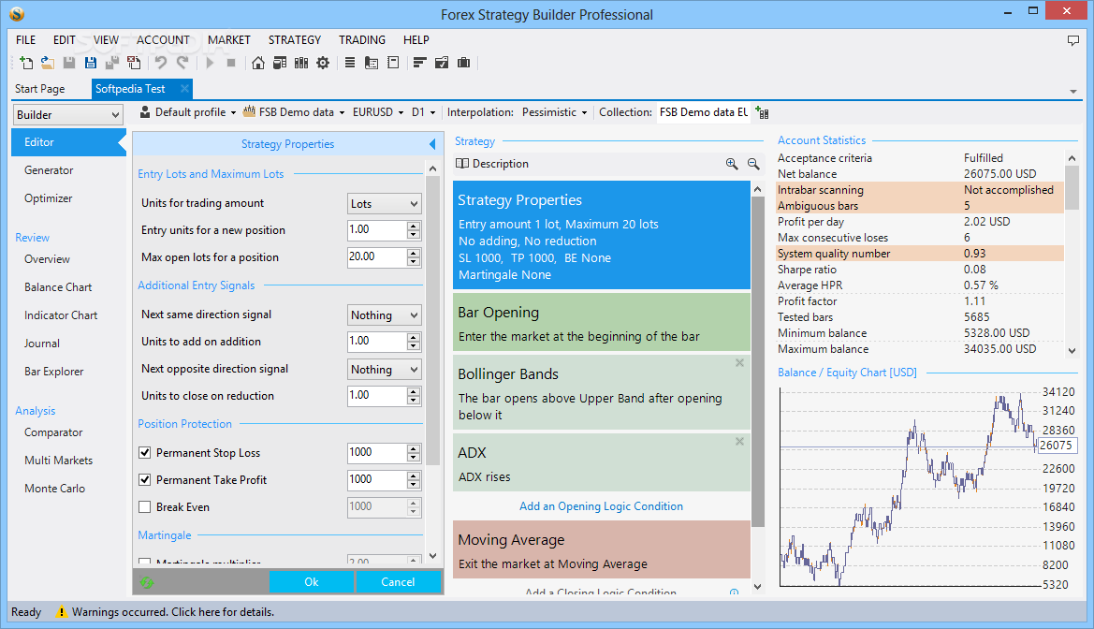Zoom out the strategy description
This screenshot has width=1094, height=629.
click(x=753, y=164)
